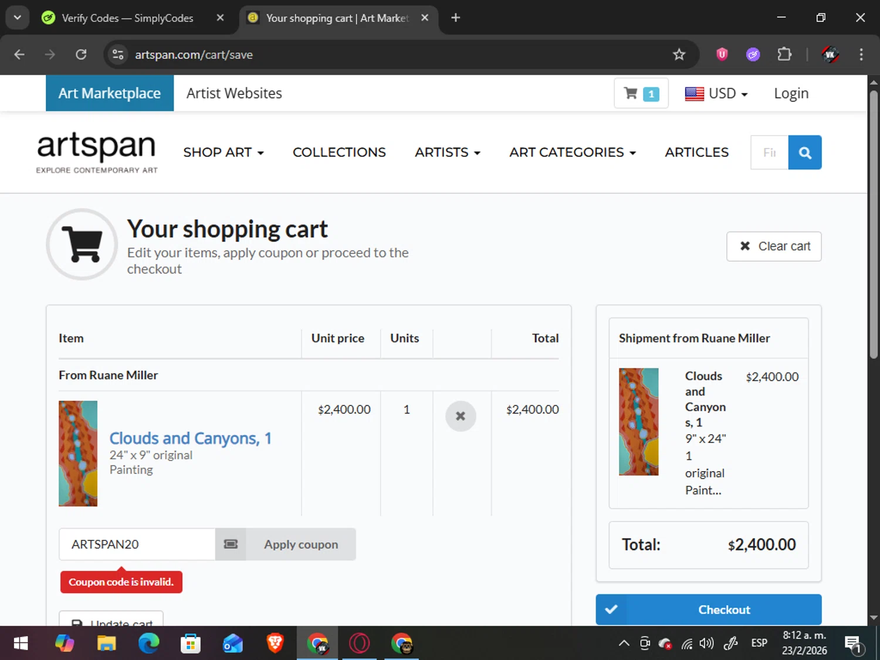The image size is (880, 660).
Task: Click the Login link
Action: [x=791, y=93]
